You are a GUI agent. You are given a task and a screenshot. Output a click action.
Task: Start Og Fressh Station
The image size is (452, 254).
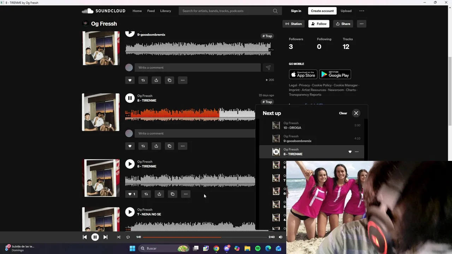pyautogui.click(x=293, y=24)
